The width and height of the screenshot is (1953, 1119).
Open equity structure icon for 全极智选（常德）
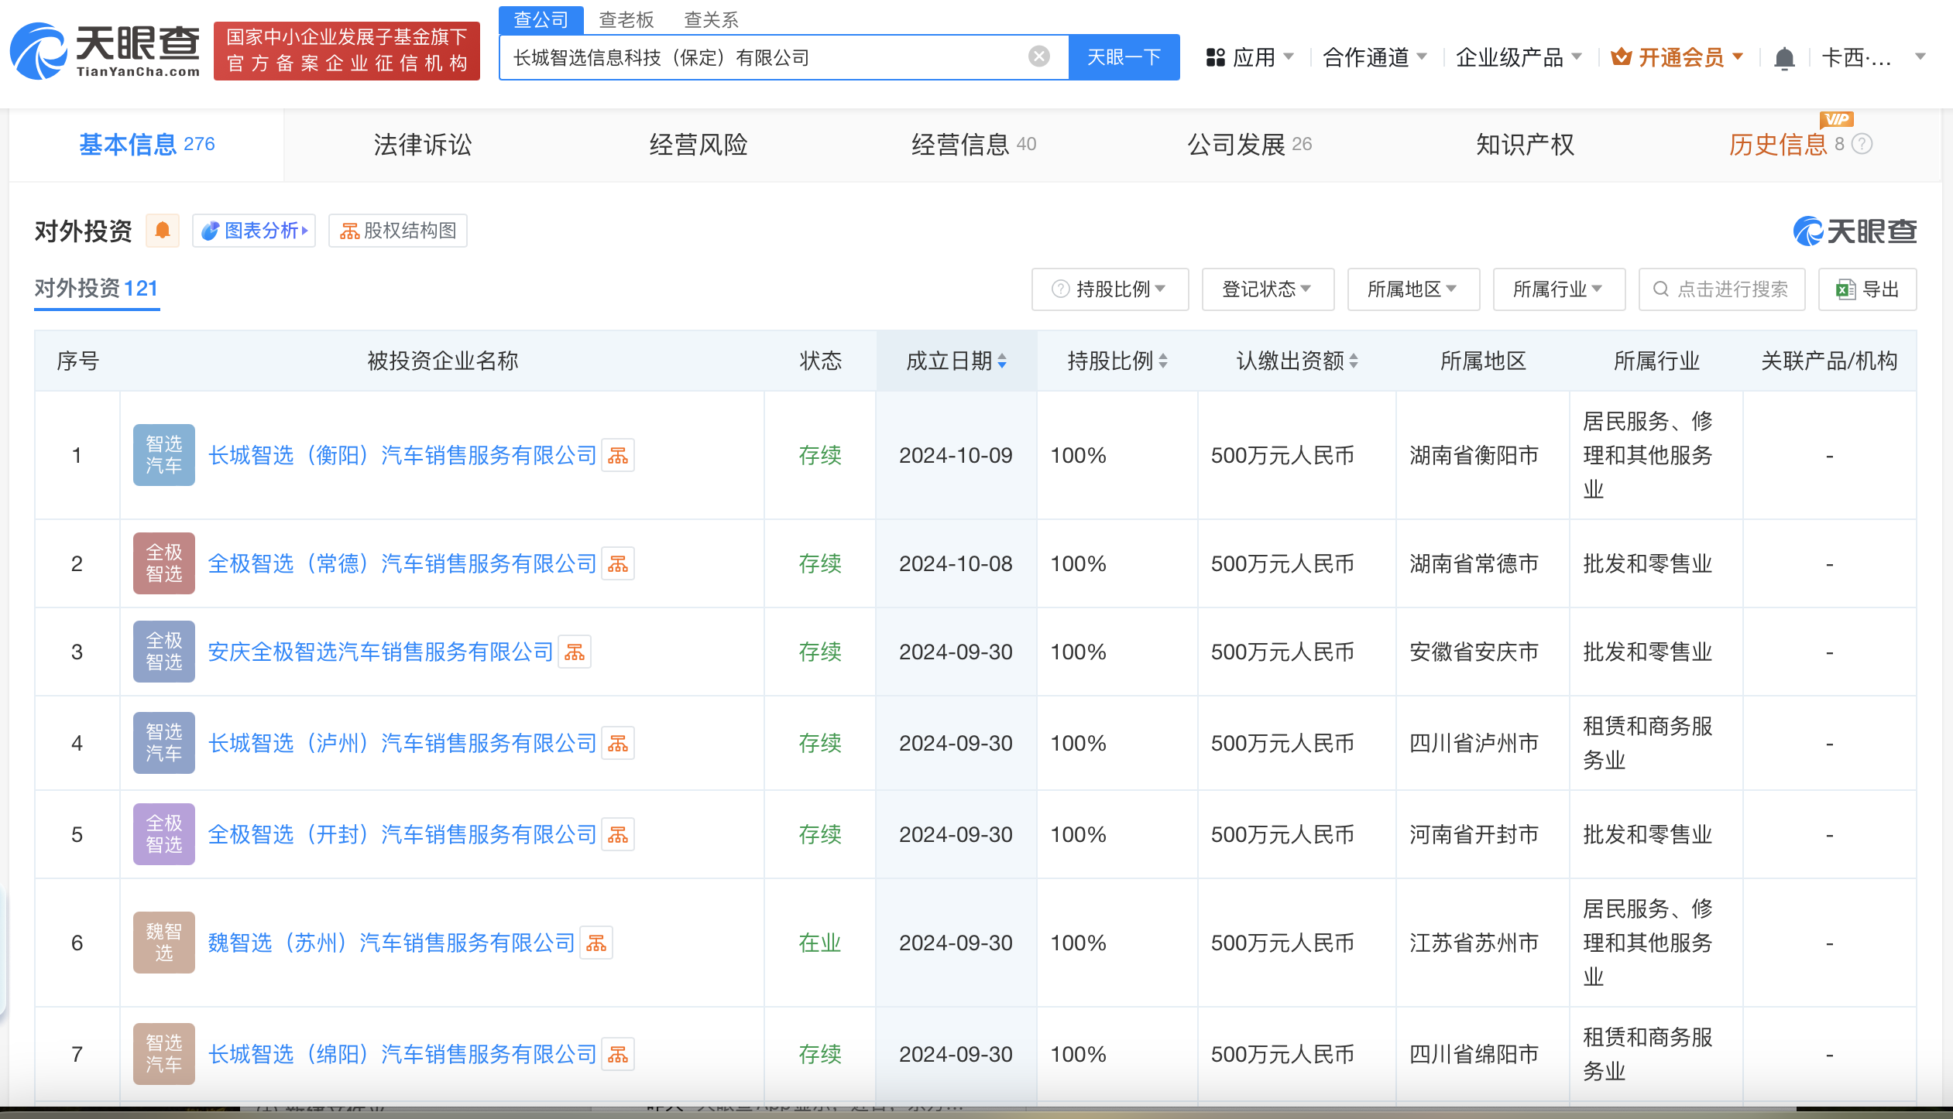618,563
